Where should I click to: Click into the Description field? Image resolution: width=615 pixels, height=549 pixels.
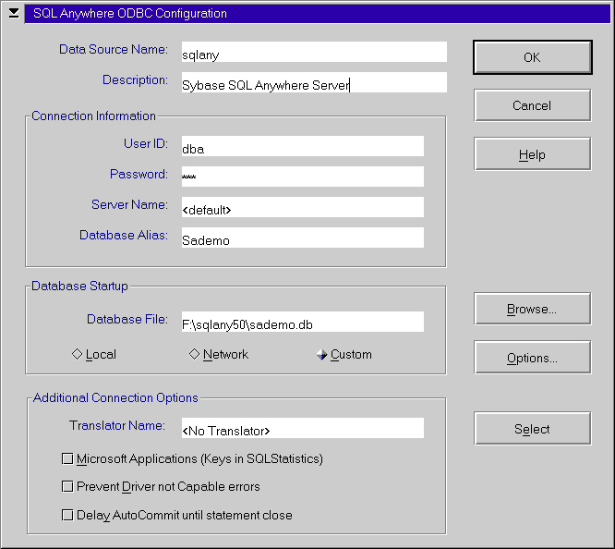314,82
